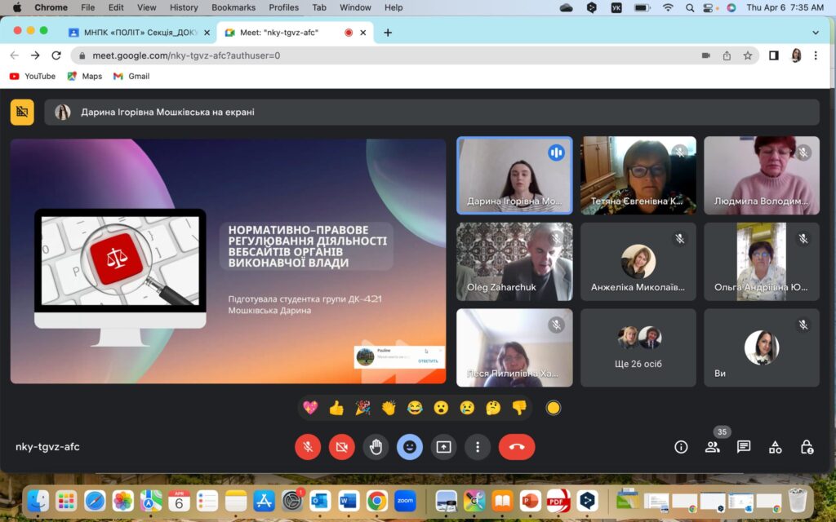Leave the call with red hang-up button
Screen dimensions: 836x522
516,447
